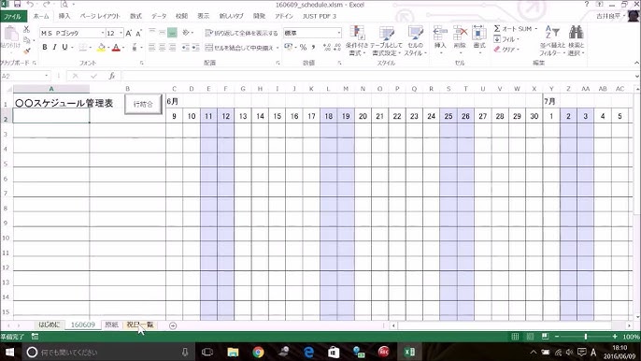Toggle italic formatting
This screenshot has width=641, height=361.
(54, 48)
